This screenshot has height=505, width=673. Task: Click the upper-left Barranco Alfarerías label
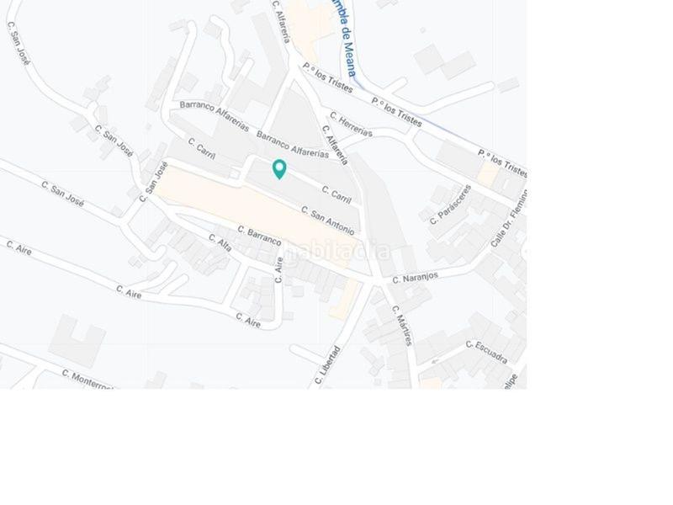[215, 116]
